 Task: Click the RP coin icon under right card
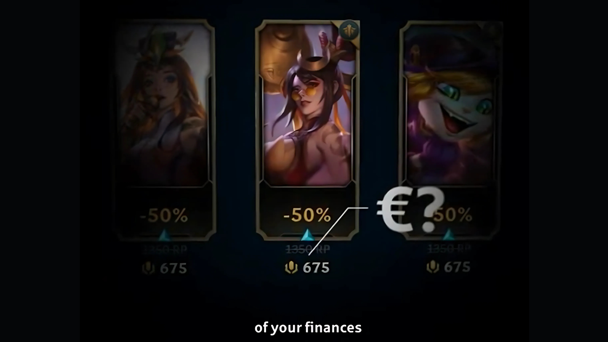click(433, 267)
